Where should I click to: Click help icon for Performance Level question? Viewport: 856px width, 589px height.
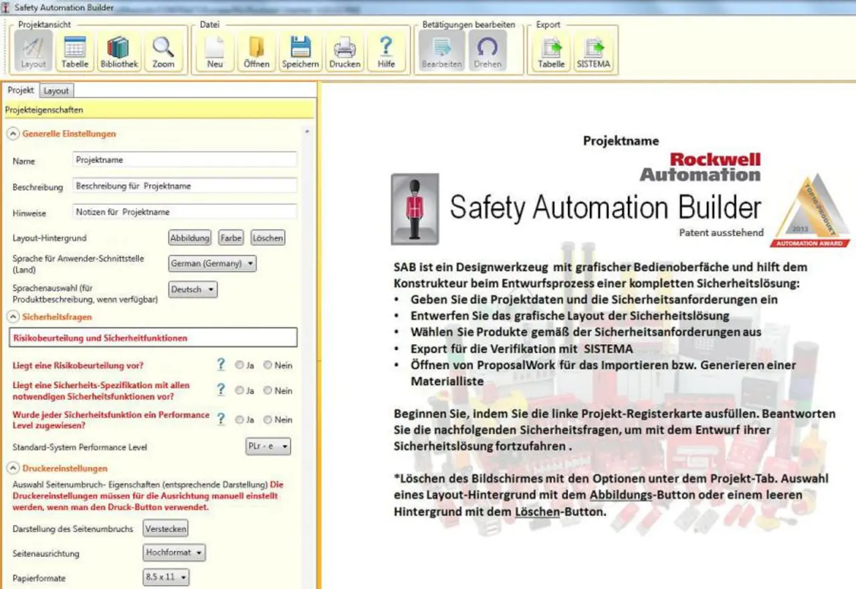221,418
